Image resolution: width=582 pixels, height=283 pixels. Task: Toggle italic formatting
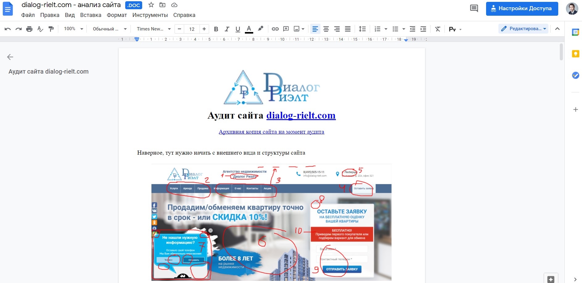tap(227, 29)
